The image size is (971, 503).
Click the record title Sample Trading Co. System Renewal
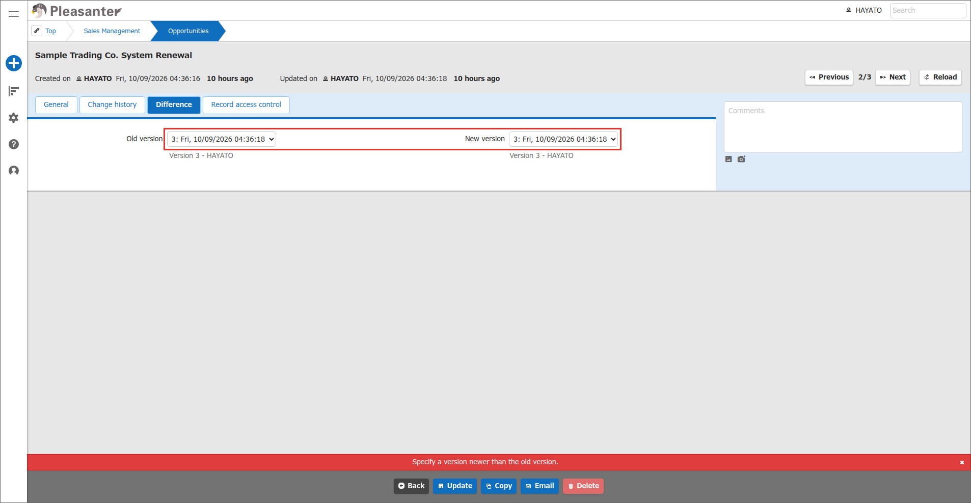click(114, 56)
